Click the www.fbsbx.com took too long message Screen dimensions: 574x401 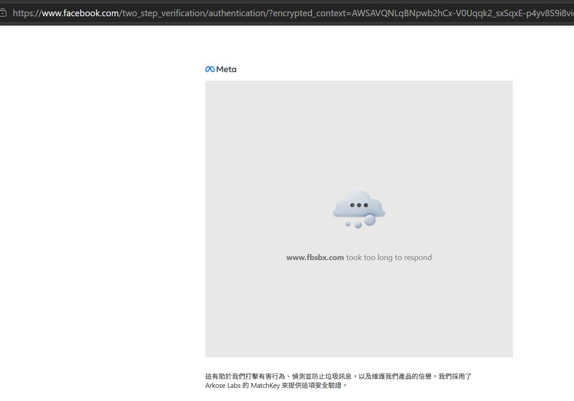coord(359,258)
